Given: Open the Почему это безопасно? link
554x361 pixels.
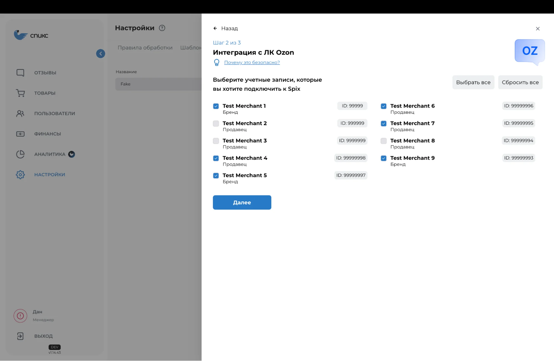Looking at the screenshot, I should [252, 62].
